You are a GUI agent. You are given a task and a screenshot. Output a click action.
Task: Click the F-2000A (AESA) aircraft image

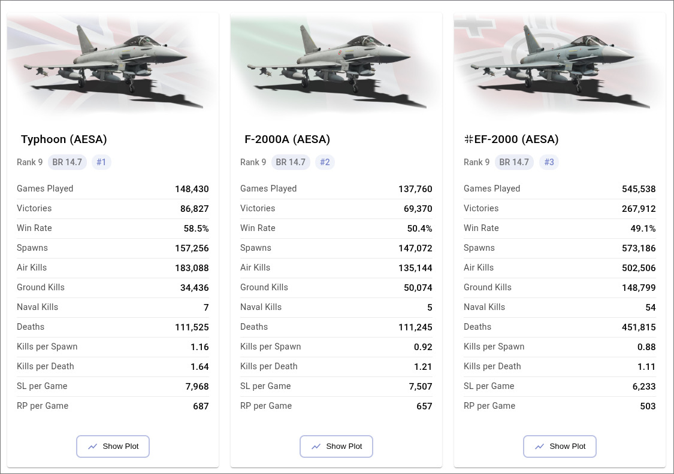(x=336, y=63)
